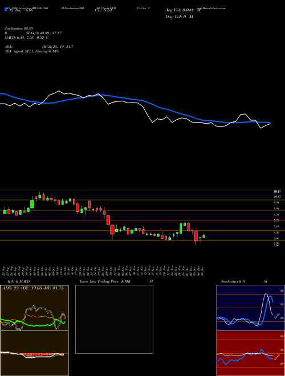Click the 10.13 price axis label
Image resolution: width=285 pixels, height=376 pixels.
[278, 197]
